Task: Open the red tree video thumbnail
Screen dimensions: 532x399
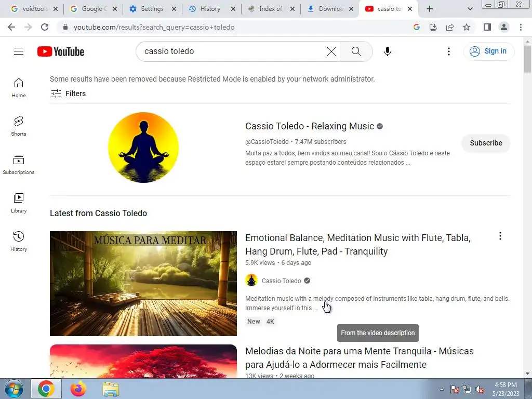Action: click(143, 362)
